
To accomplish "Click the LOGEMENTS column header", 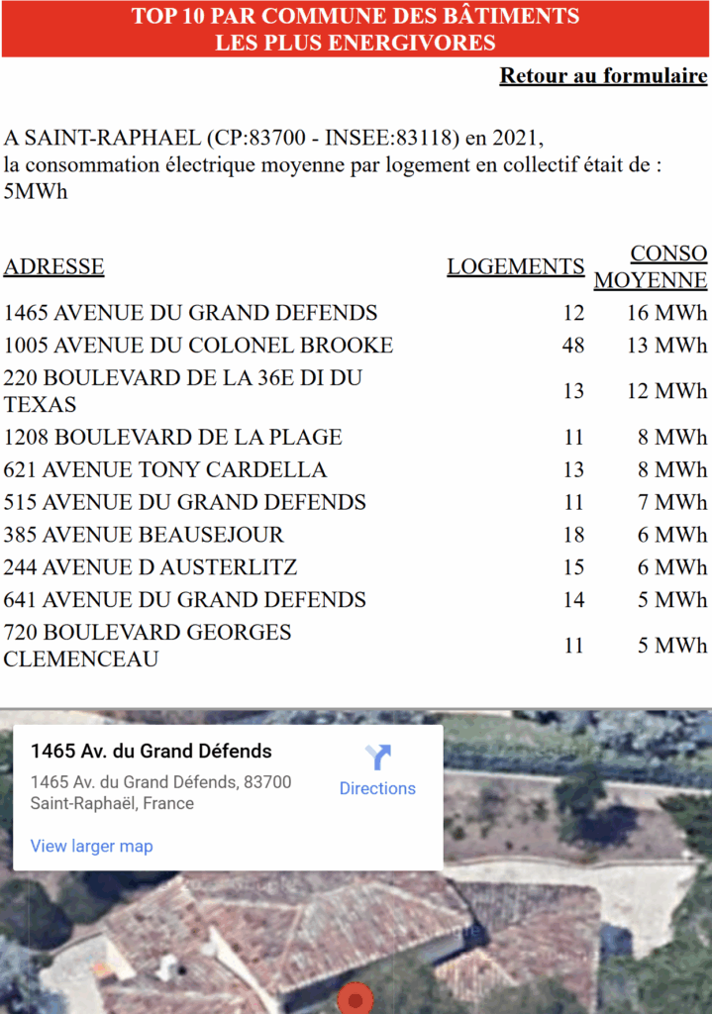I will click(x=515, y=266).
